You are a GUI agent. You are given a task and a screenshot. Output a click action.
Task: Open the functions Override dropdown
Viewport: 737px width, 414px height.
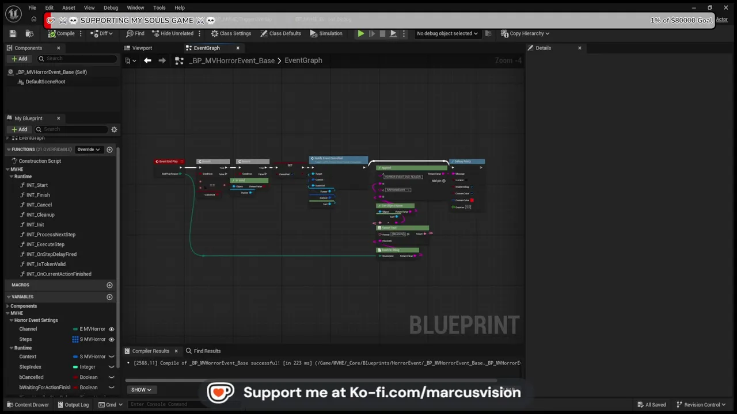point(89,149)
